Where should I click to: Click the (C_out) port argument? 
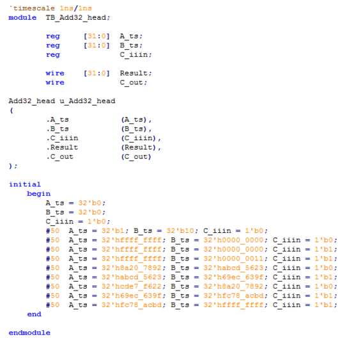point(136,157)
